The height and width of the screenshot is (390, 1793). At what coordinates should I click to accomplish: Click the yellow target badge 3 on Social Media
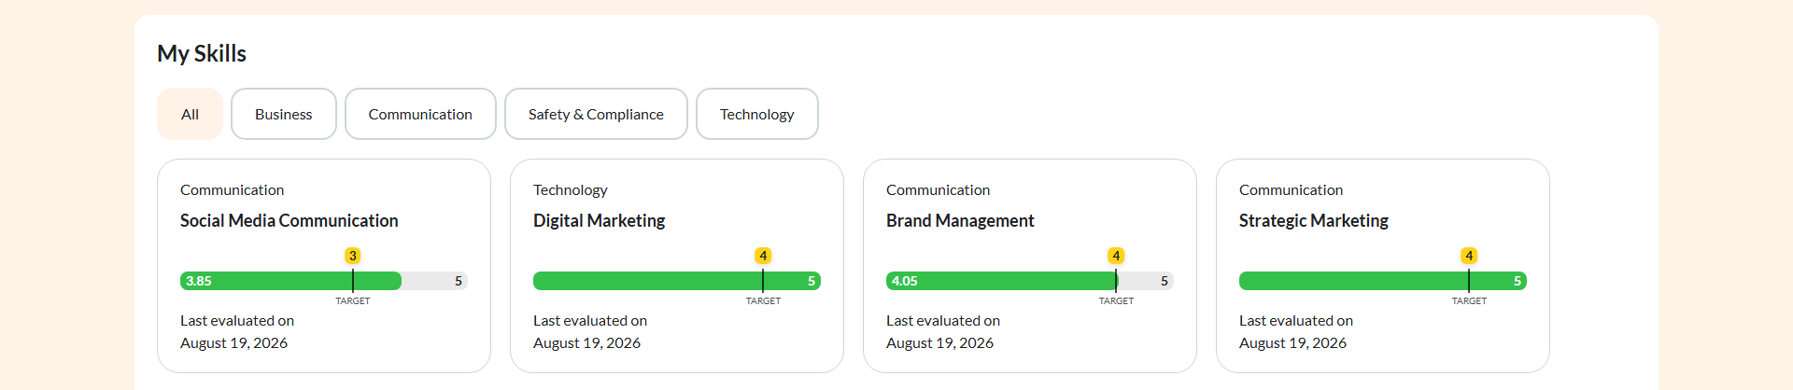point(352,256)
